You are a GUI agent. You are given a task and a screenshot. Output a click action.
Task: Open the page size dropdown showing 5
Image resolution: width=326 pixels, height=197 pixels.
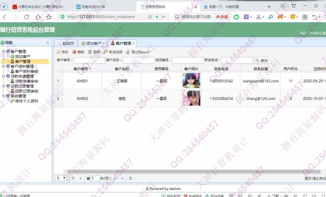coord(61,178)
